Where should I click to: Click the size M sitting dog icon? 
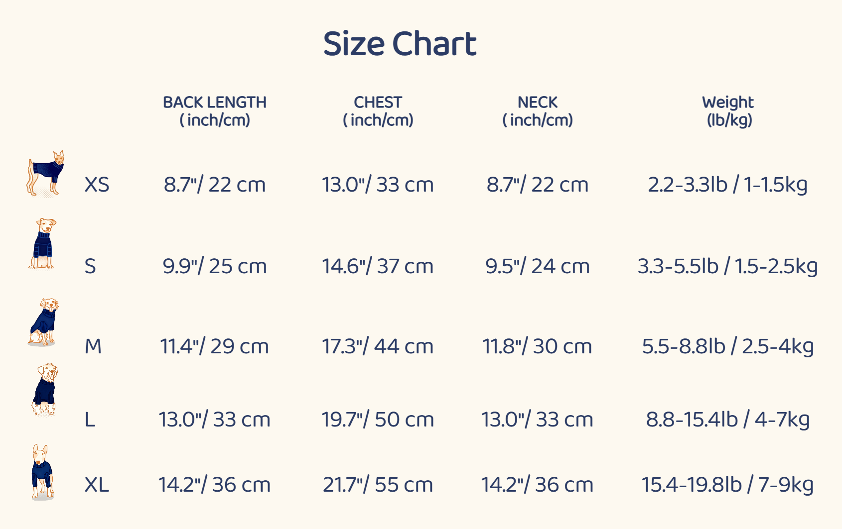[44, 322]
